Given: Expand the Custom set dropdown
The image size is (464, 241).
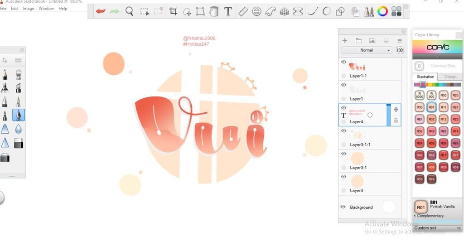Looking at the screenshot, I should pos(437,228).
